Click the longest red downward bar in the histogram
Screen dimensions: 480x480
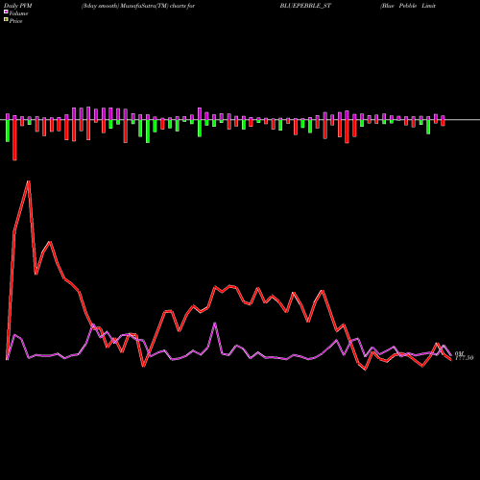[x=14, y=140]
